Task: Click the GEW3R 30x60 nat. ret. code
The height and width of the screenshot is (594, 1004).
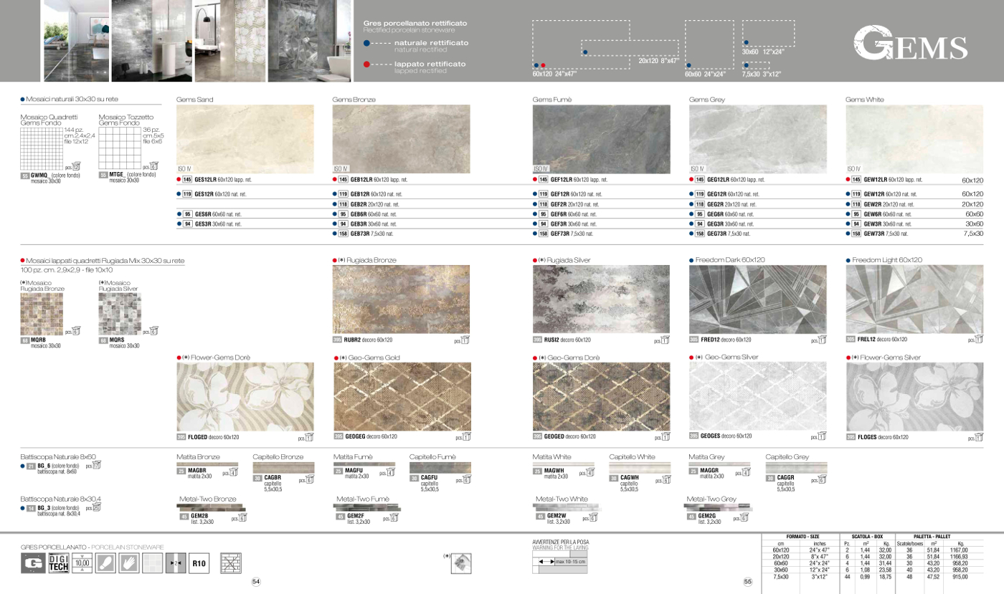Action: [x=888, y=224]
